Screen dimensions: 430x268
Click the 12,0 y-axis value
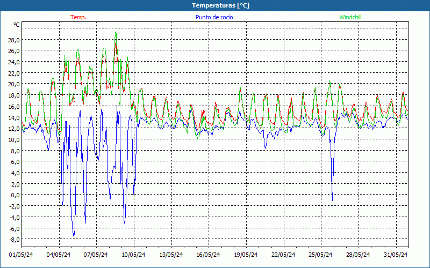[x=14, y=129]
